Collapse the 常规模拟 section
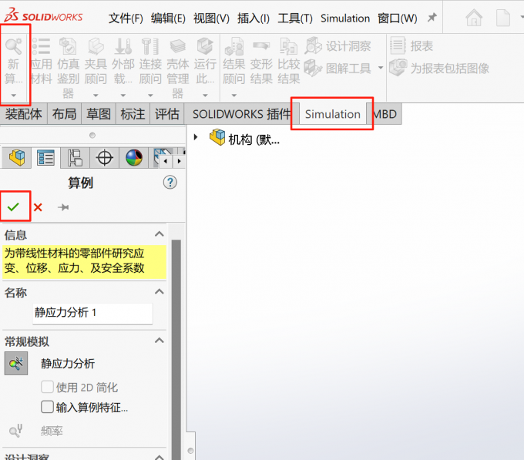 coord(160,341)
